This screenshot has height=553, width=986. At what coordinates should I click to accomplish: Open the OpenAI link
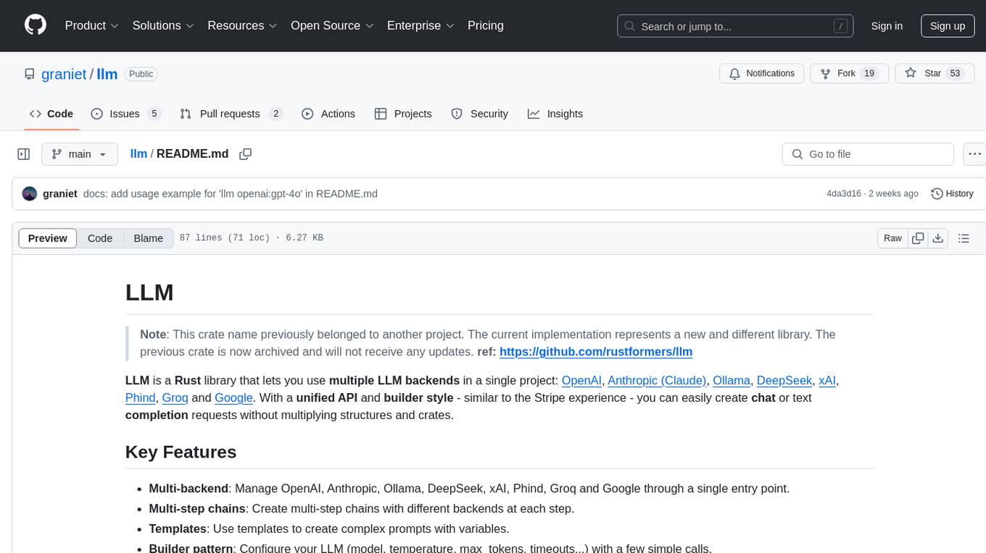(581, 380)
